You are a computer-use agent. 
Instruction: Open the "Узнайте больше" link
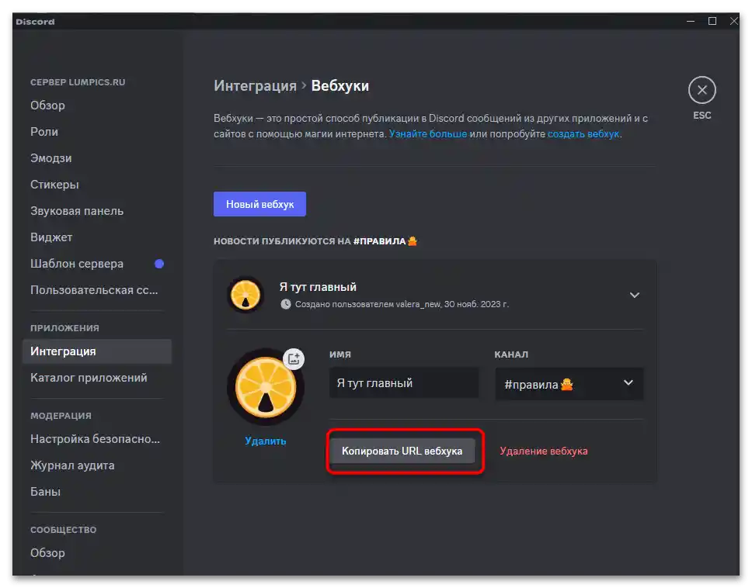click(x=428, y=133)
